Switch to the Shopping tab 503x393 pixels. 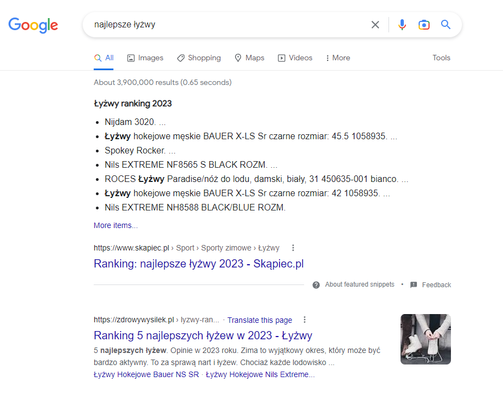point(199,58)
